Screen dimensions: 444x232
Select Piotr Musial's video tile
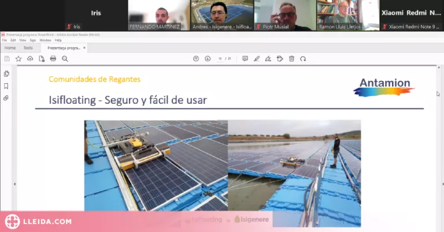[x=285, y=15]
